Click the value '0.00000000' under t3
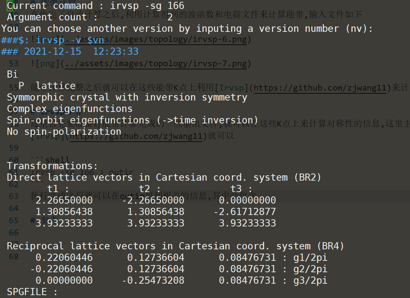The width and height of the screenshot is (410, 298). coord(247,200)
